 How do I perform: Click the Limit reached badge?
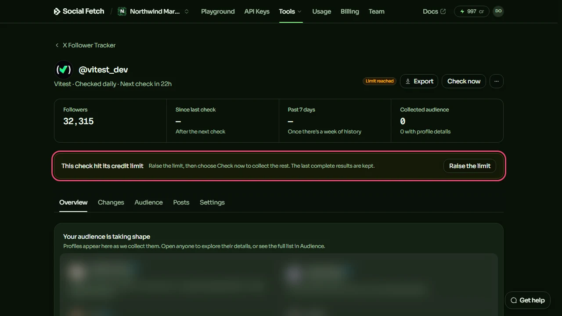click(379, 81)
